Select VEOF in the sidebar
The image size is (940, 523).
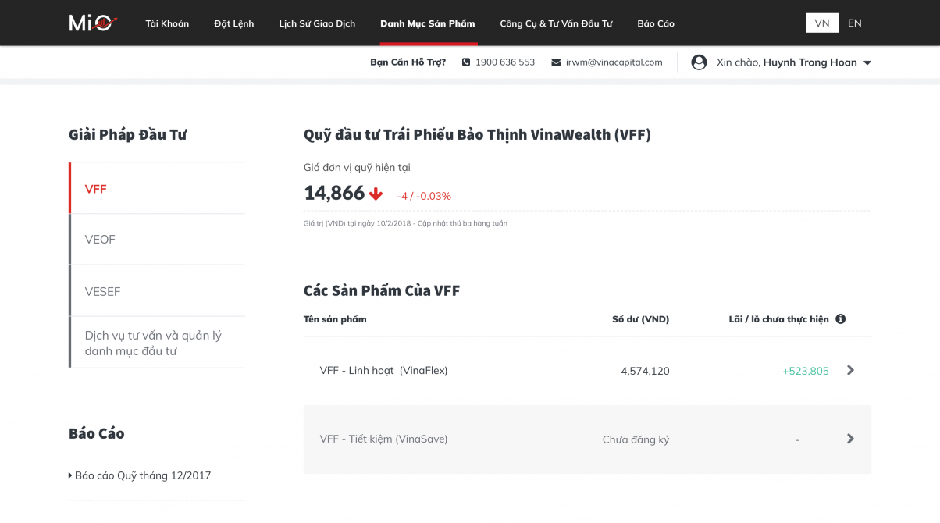(x=100, y=240)
